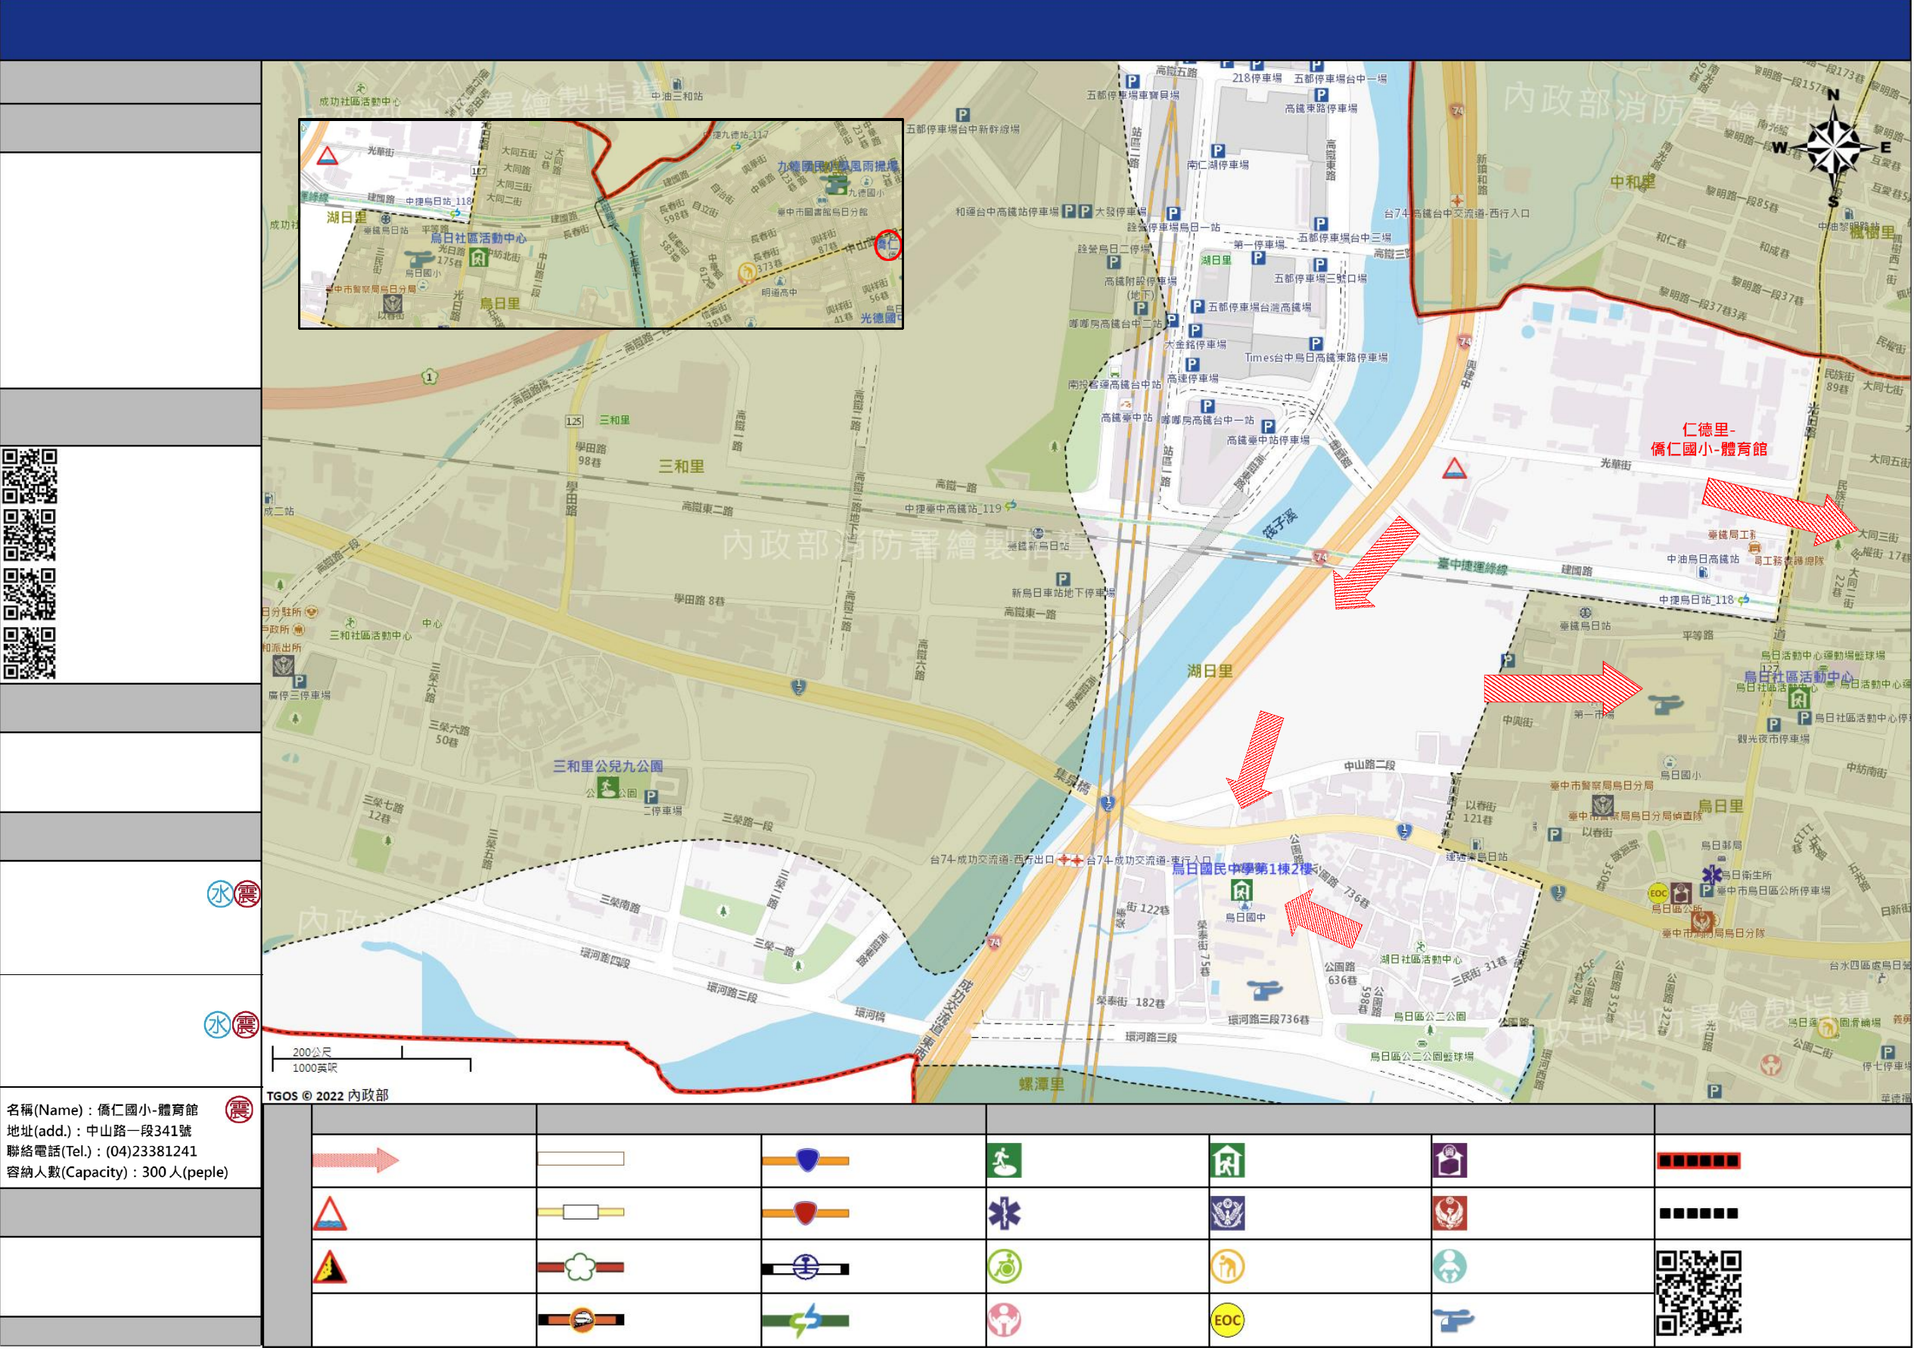Select the landslide warning triangle in the legend
This screenshot has width=1914, height=1351.
(329, 1267)
